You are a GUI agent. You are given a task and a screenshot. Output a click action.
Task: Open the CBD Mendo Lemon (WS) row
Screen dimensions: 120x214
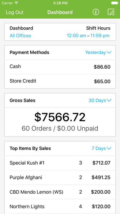(60, 192)
